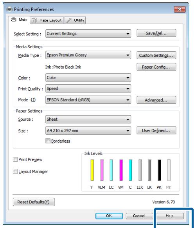This screenshot has width=194, height=228.
Task: Enable the Borderless checkbox
Action: 48,141
